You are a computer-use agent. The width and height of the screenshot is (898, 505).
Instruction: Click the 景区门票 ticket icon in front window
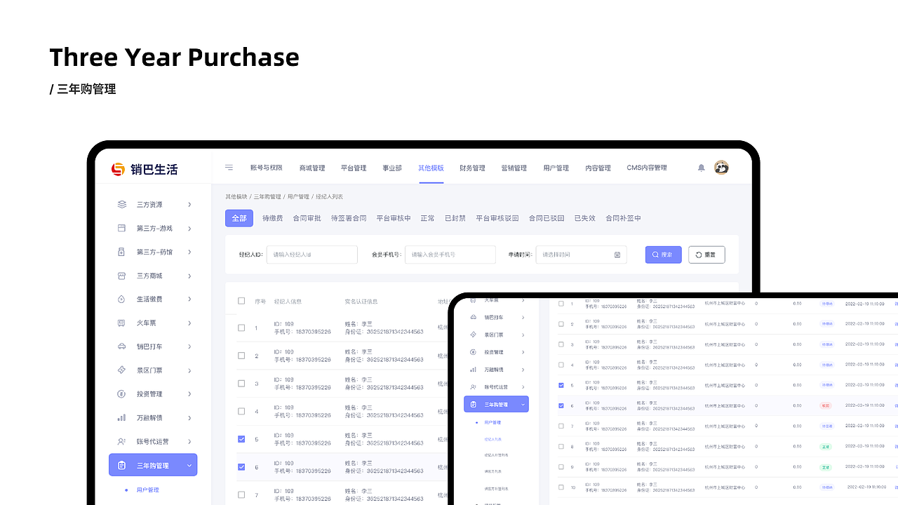pyautogui.click(x=474, y=335)
